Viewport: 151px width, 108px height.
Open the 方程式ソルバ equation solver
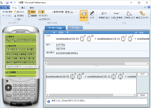click(104, 15)
